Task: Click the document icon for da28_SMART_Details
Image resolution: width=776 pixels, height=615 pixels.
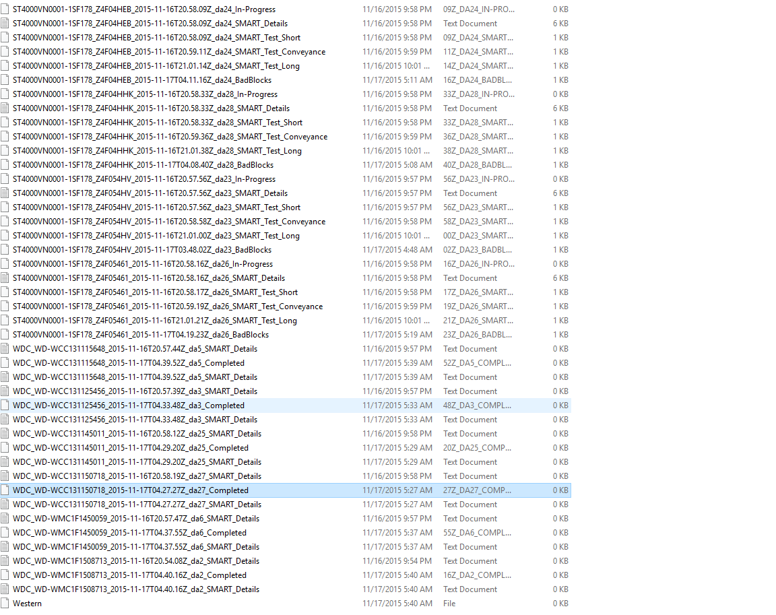Action: [x=5, y=108]
